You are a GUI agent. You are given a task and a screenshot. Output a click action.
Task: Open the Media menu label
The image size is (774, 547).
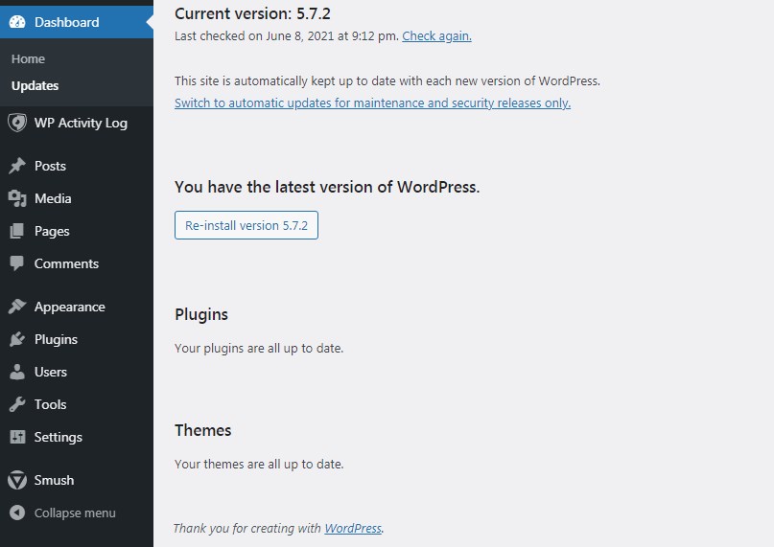tap(53, 198)
